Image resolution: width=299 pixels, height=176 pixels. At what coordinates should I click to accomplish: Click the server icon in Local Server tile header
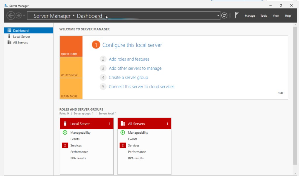point(65,123)
